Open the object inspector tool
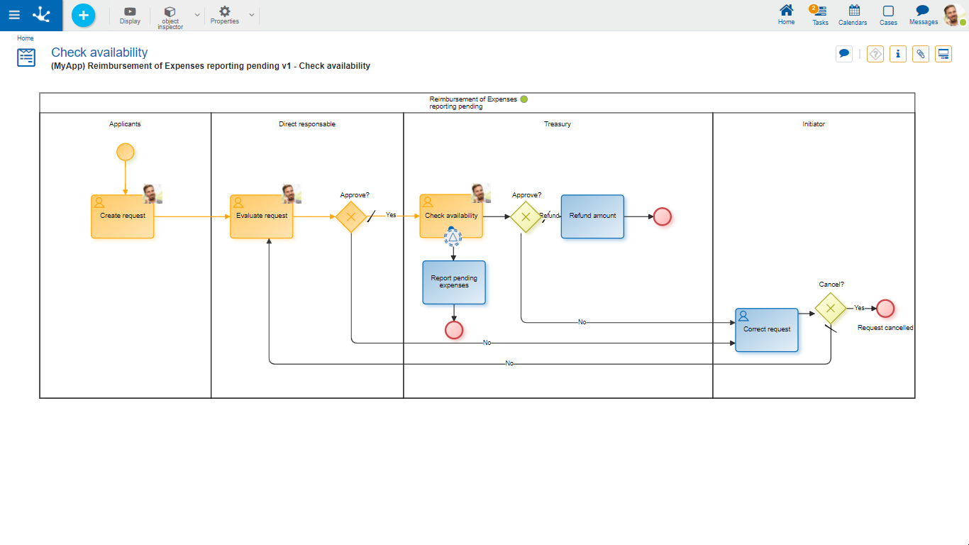The image size is (969, 545). click(x=170, y=16)
